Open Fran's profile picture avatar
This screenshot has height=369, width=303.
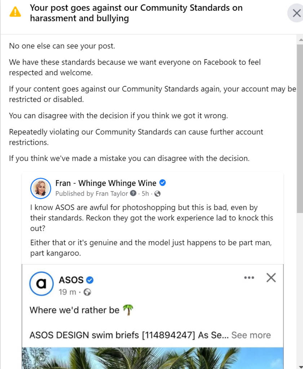tap(41, 188)
